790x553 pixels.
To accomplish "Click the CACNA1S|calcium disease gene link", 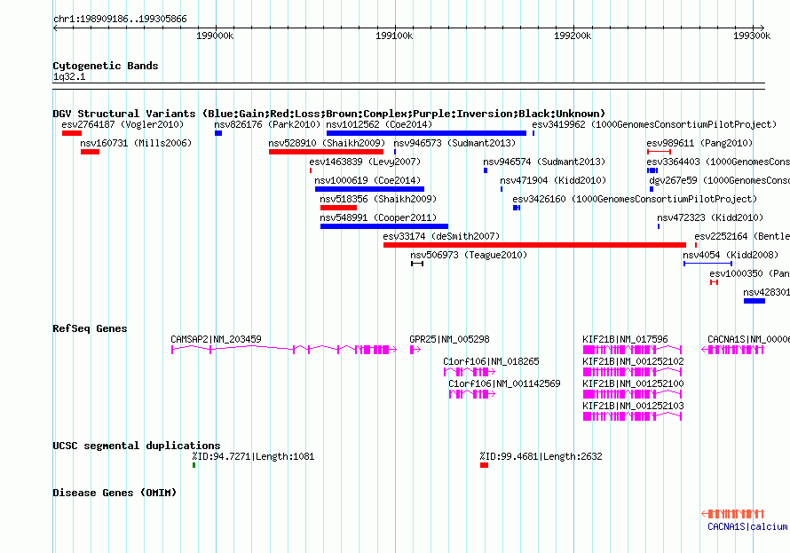I will pyautogui.click(x=747, y=526).
